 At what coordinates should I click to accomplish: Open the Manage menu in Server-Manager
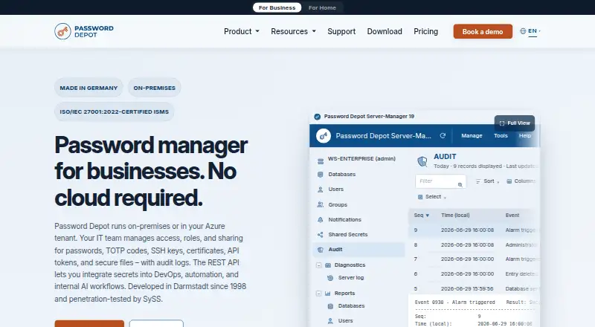click(472, 135)
